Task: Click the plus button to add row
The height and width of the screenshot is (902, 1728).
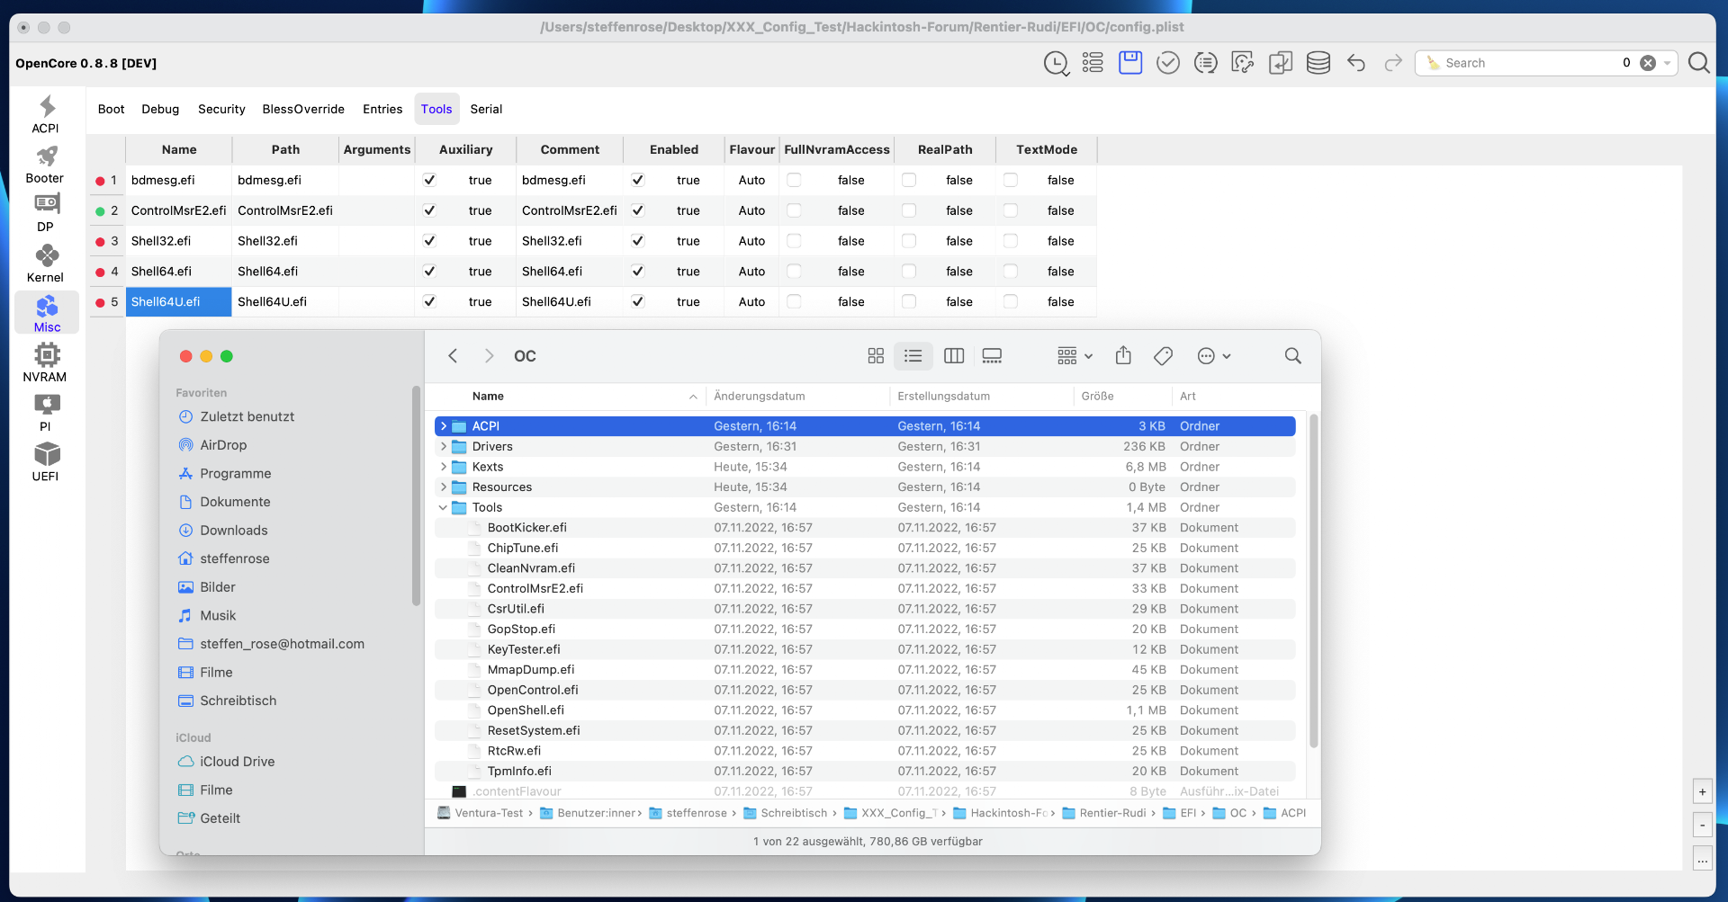Action: click(x=1702, y=792)
